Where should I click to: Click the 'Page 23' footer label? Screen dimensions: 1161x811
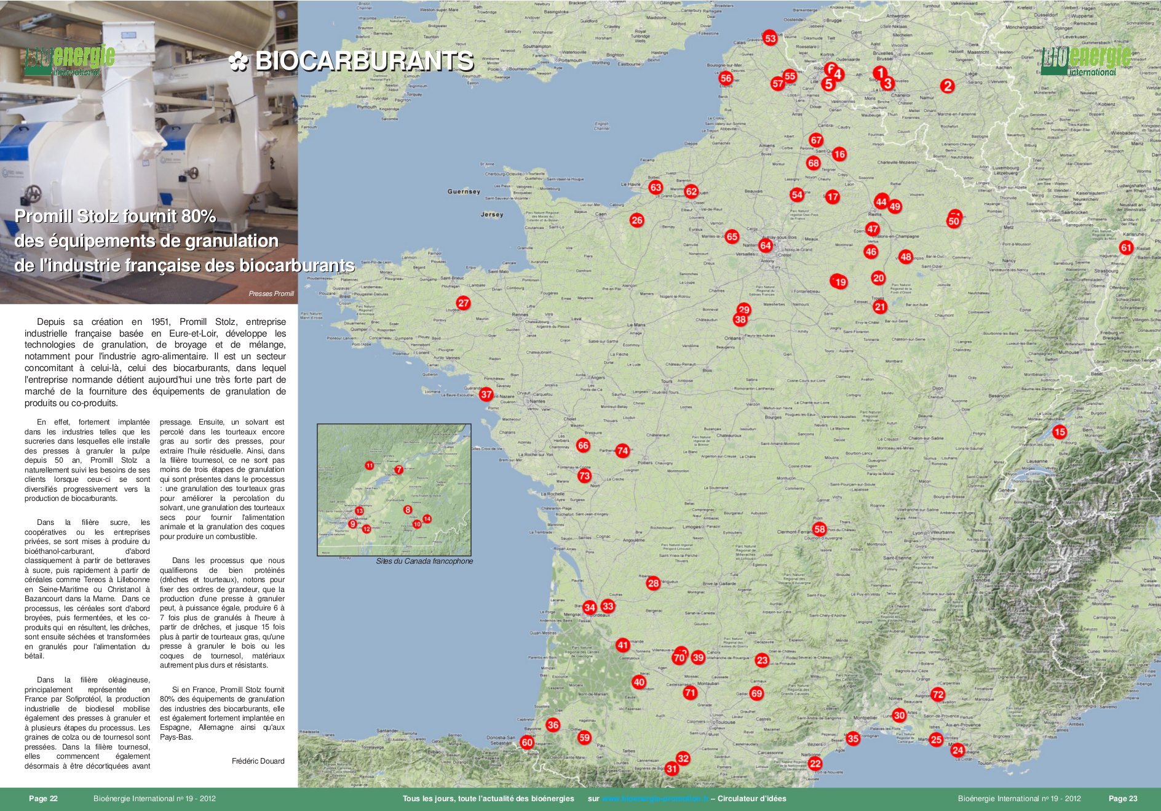1123,799
